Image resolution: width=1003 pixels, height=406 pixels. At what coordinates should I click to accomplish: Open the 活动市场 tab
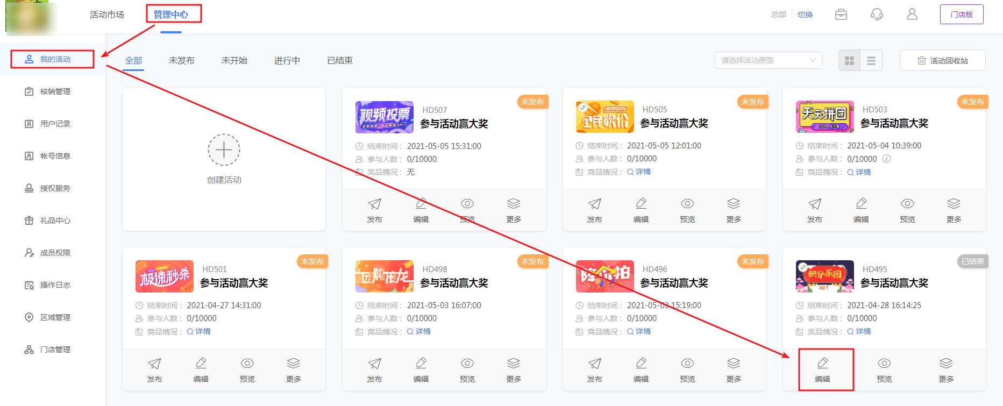[x=106, y=15]
